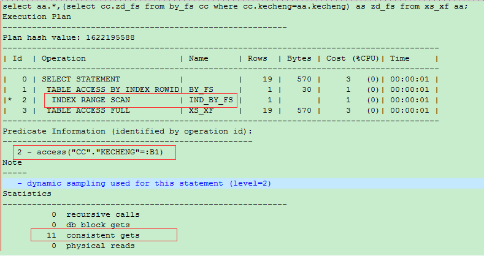The image size is (484, 256).
Task: Click the highlighted 'dynamic sampling used' line
Action: (x=244, y=183)
